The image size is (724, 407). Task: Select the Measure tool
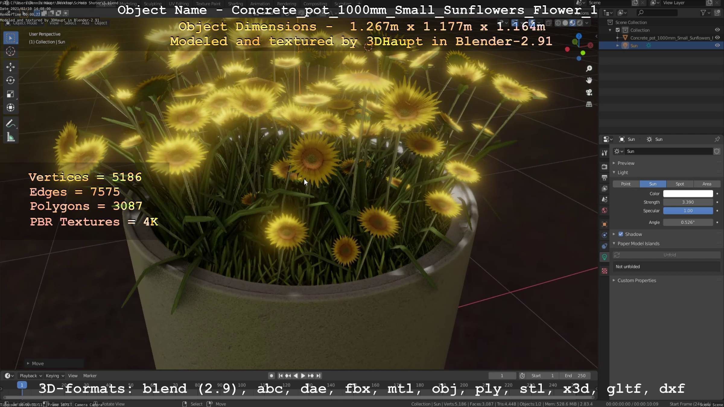point(11,137)
